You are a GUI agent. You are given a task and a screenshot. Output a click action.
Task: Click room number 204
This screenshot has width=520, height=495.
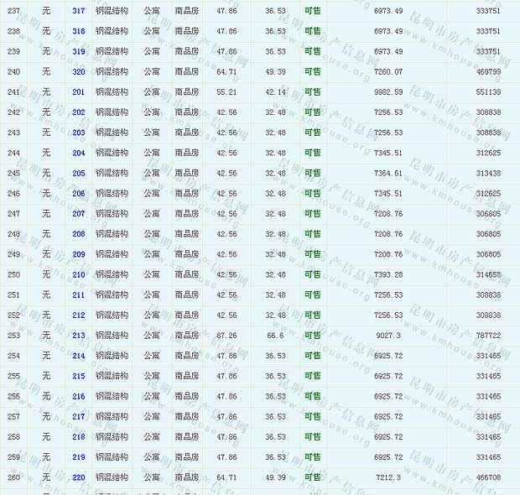coord(79,153)
